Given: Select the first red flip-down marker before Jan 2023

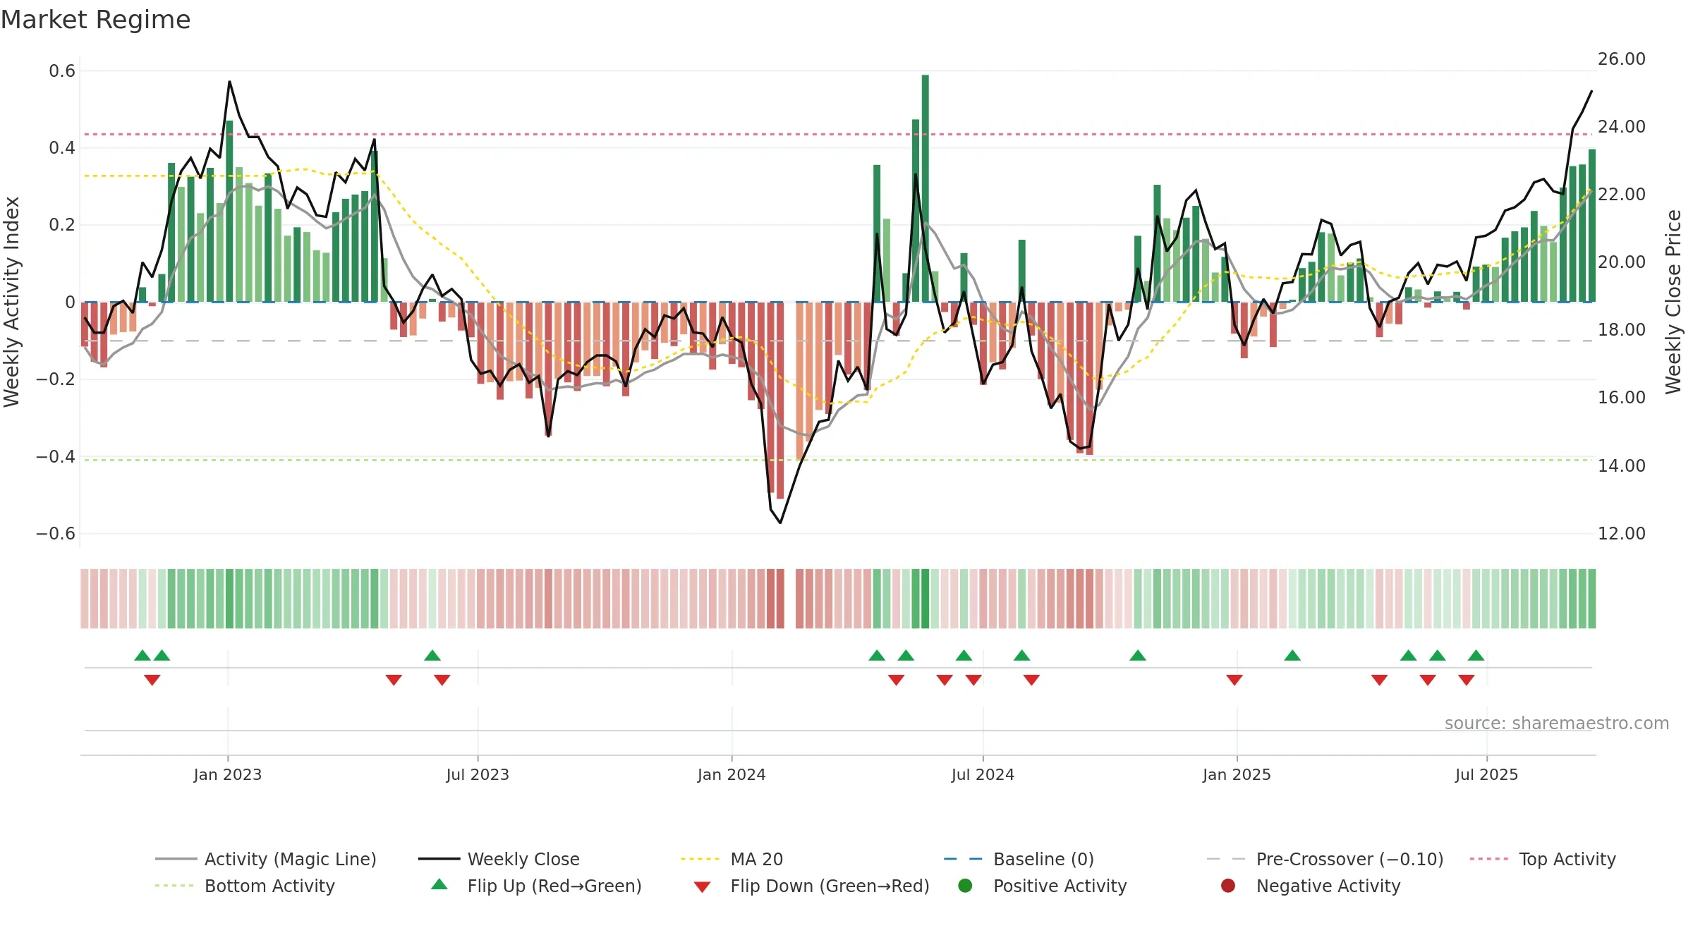Looking at the screenshot, I should [x=152, y=680].
